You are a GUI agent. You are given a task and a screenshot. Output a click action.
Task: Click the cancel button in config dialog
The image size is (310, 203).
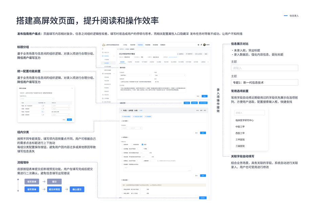pos(64,120)
